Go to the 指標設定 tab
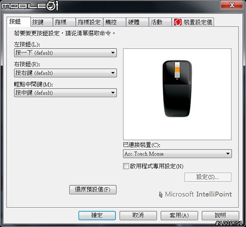 89,22
